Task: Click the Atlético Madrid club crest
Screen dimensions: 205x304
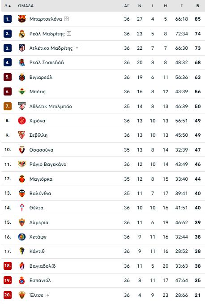Action: pos(22,48)
